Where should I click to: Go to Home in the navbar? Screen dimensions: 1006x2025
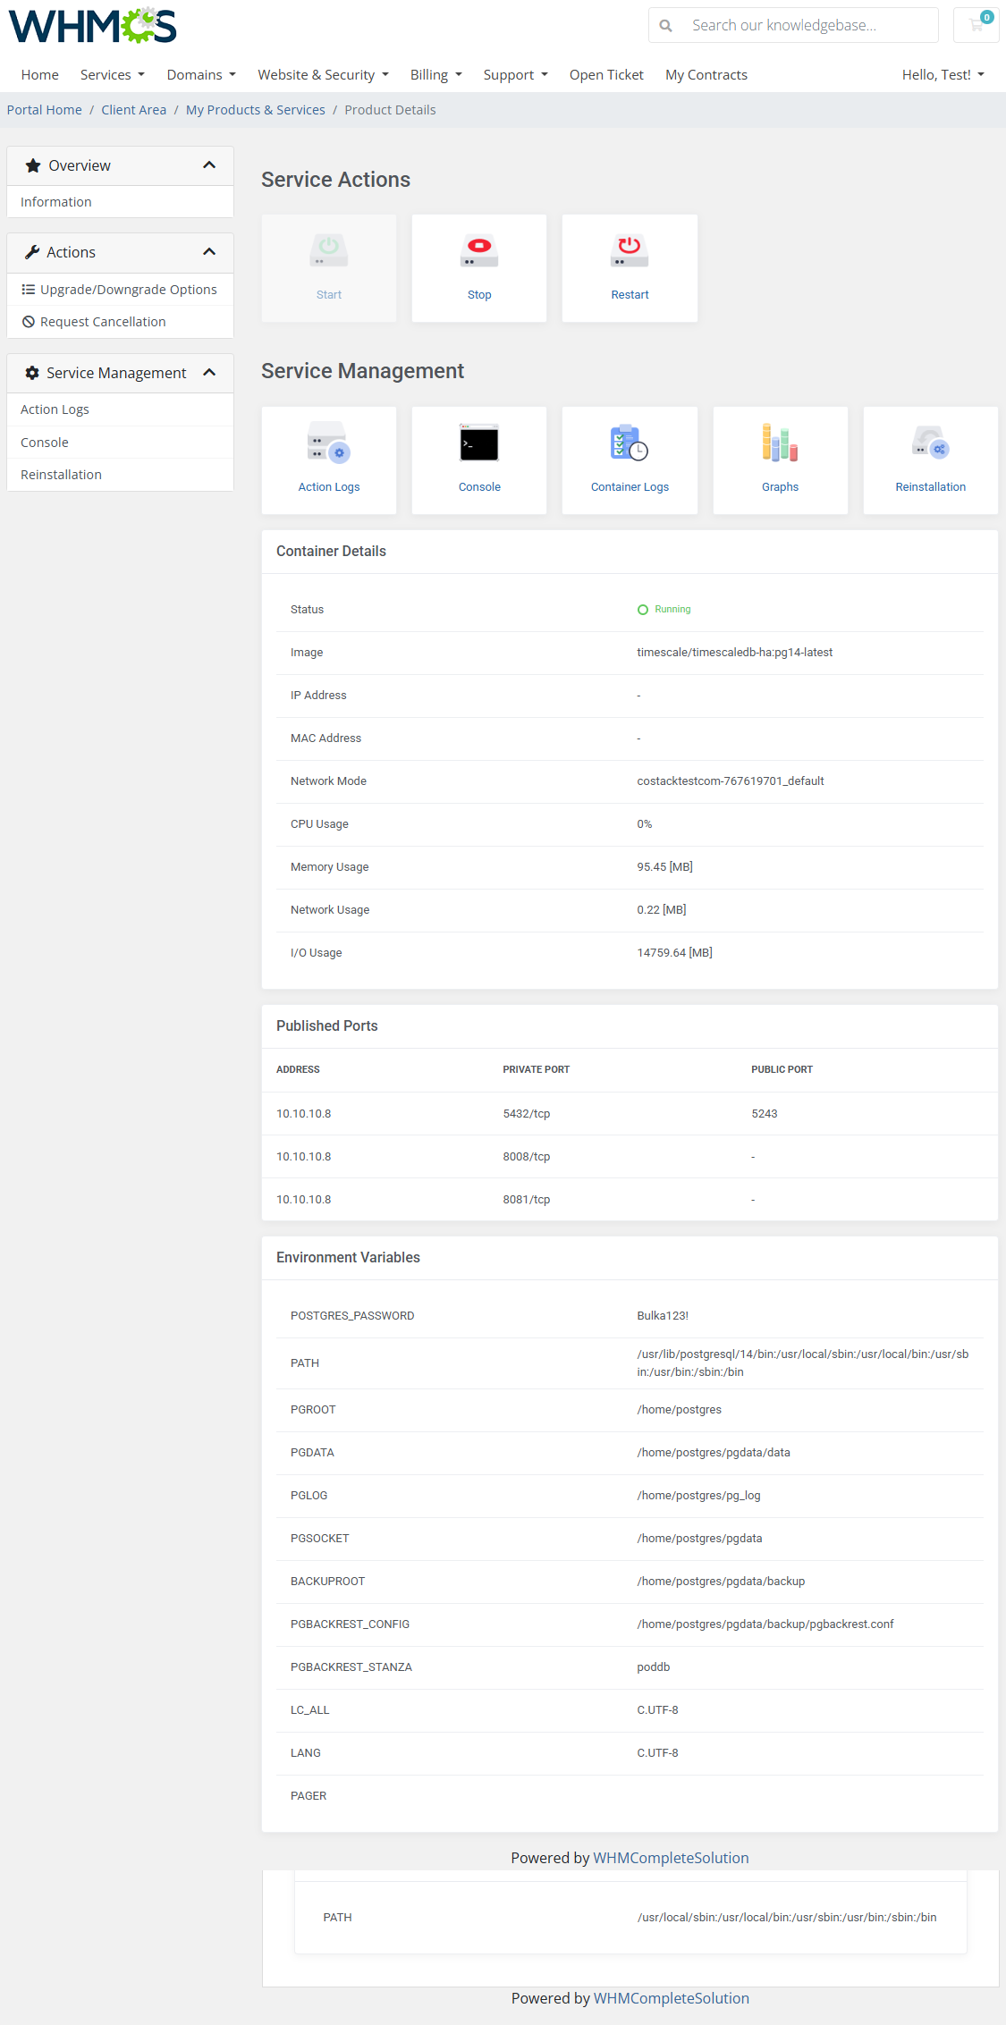[40, 75]
